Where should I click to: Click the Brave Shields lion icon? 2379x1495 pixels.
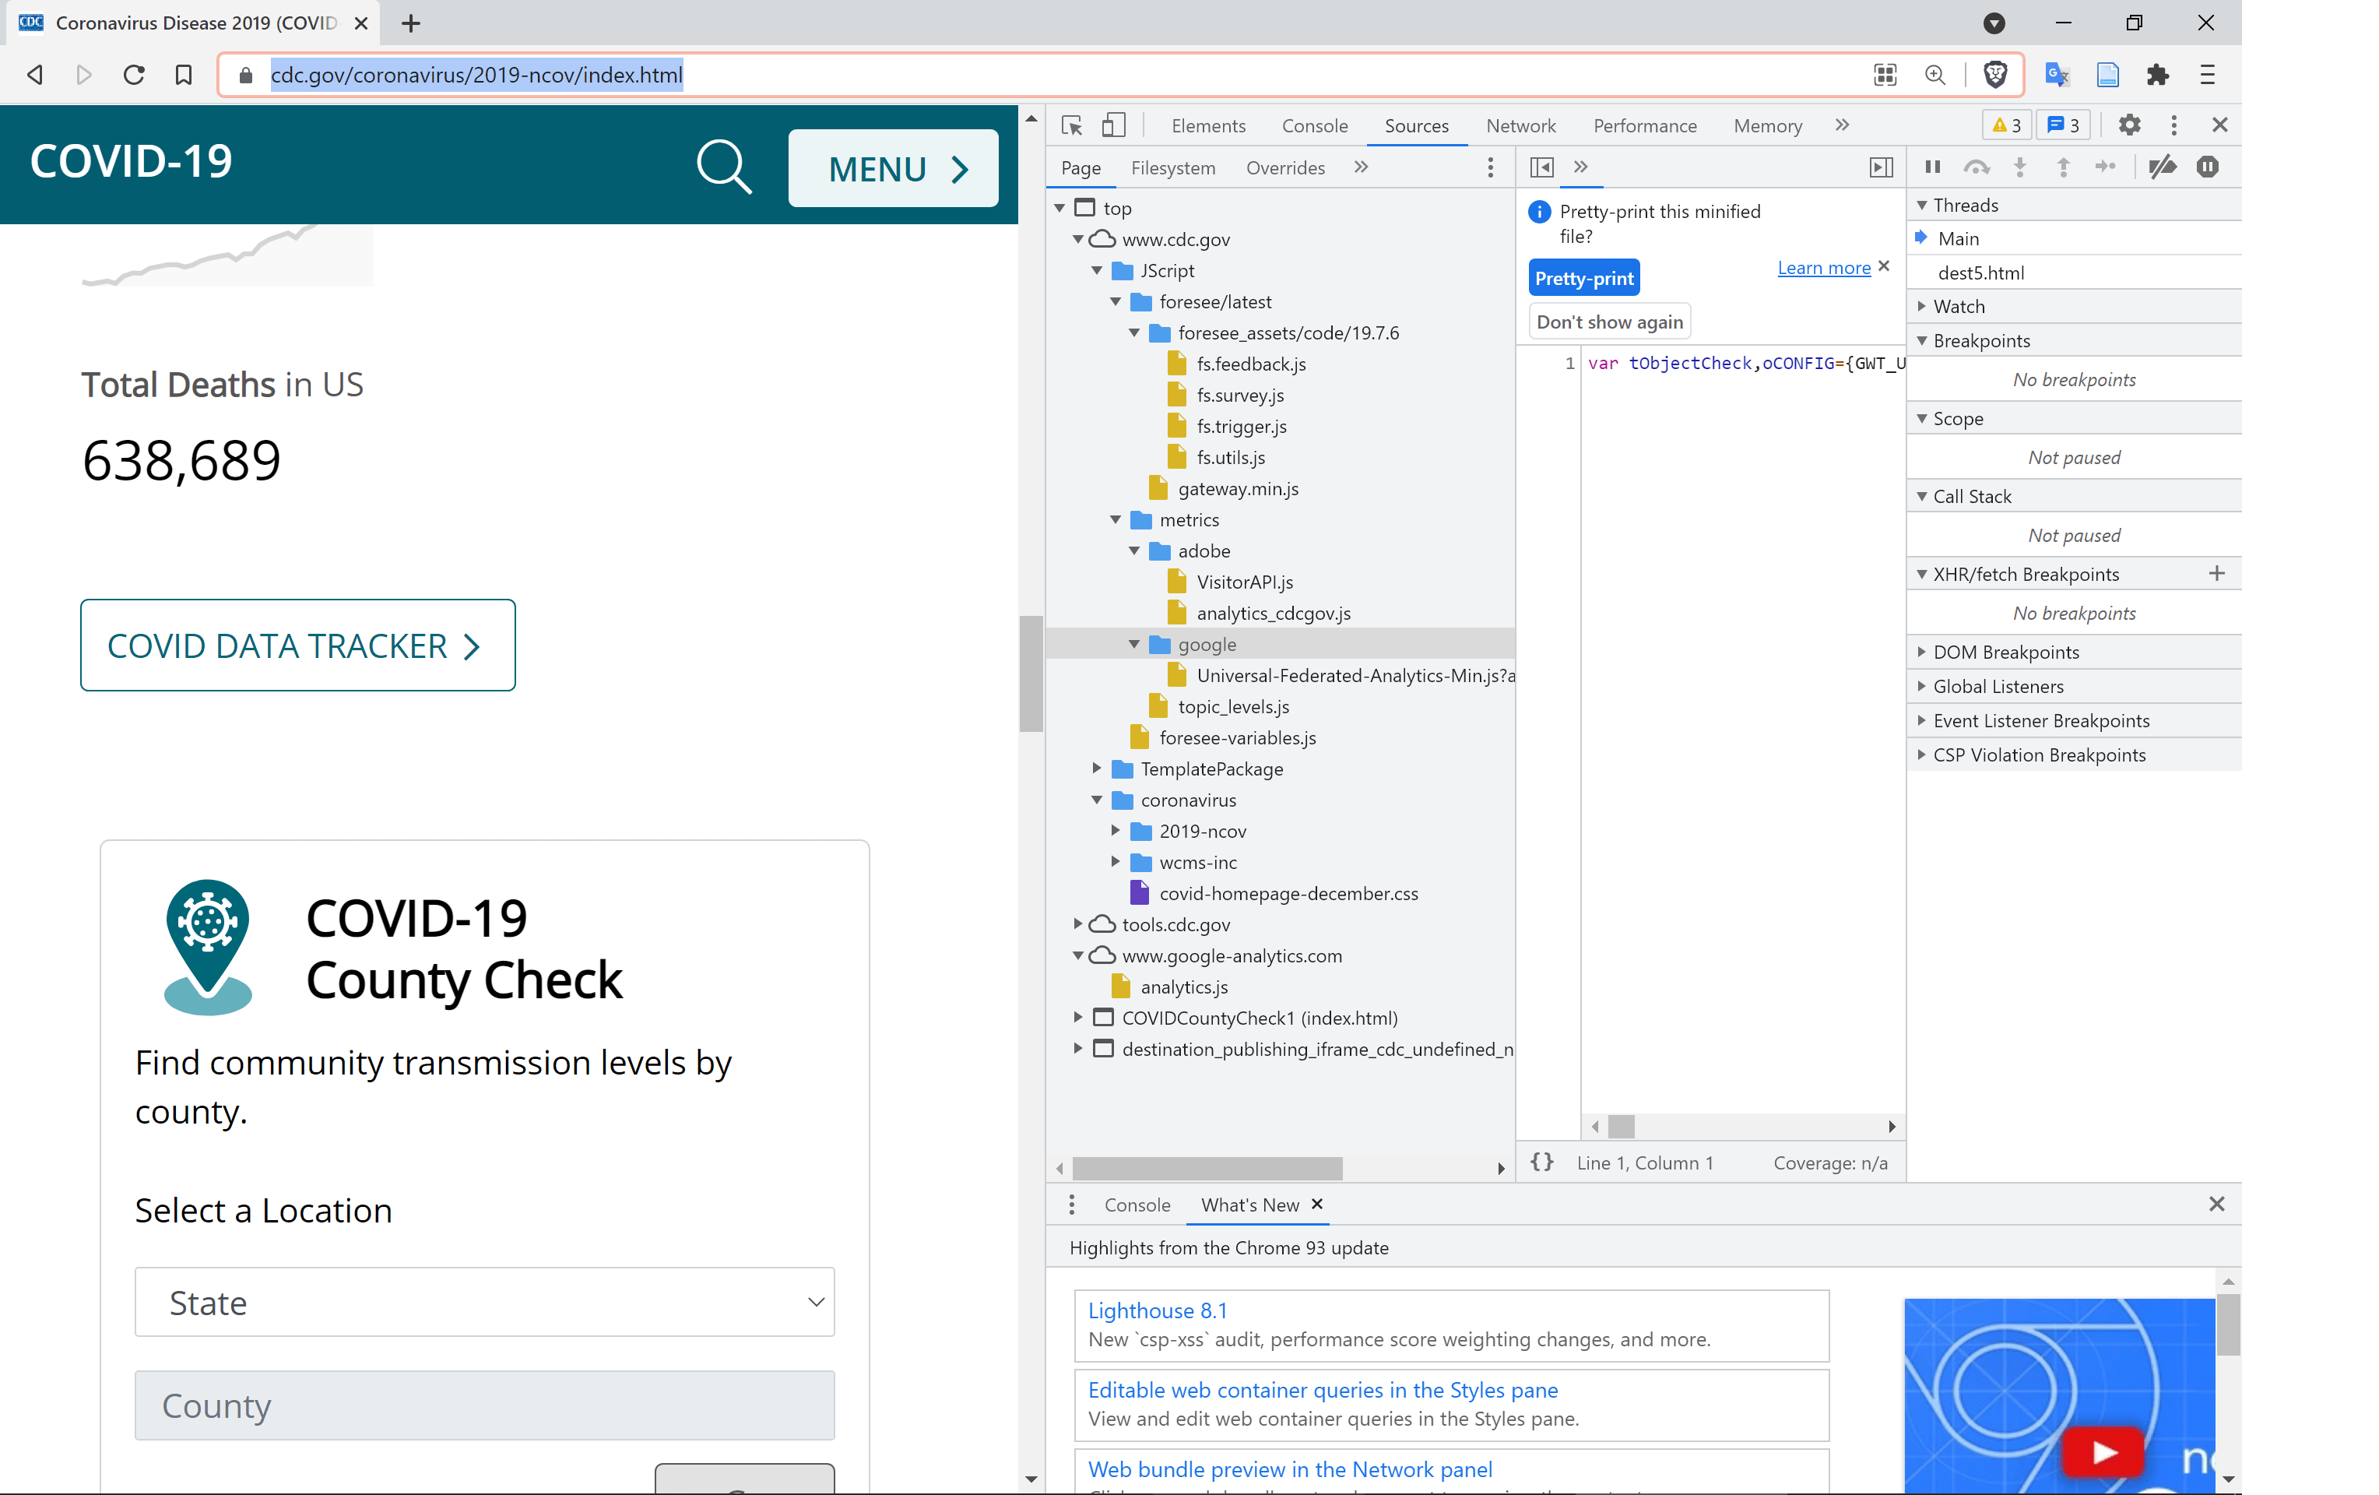point(1994,75)
